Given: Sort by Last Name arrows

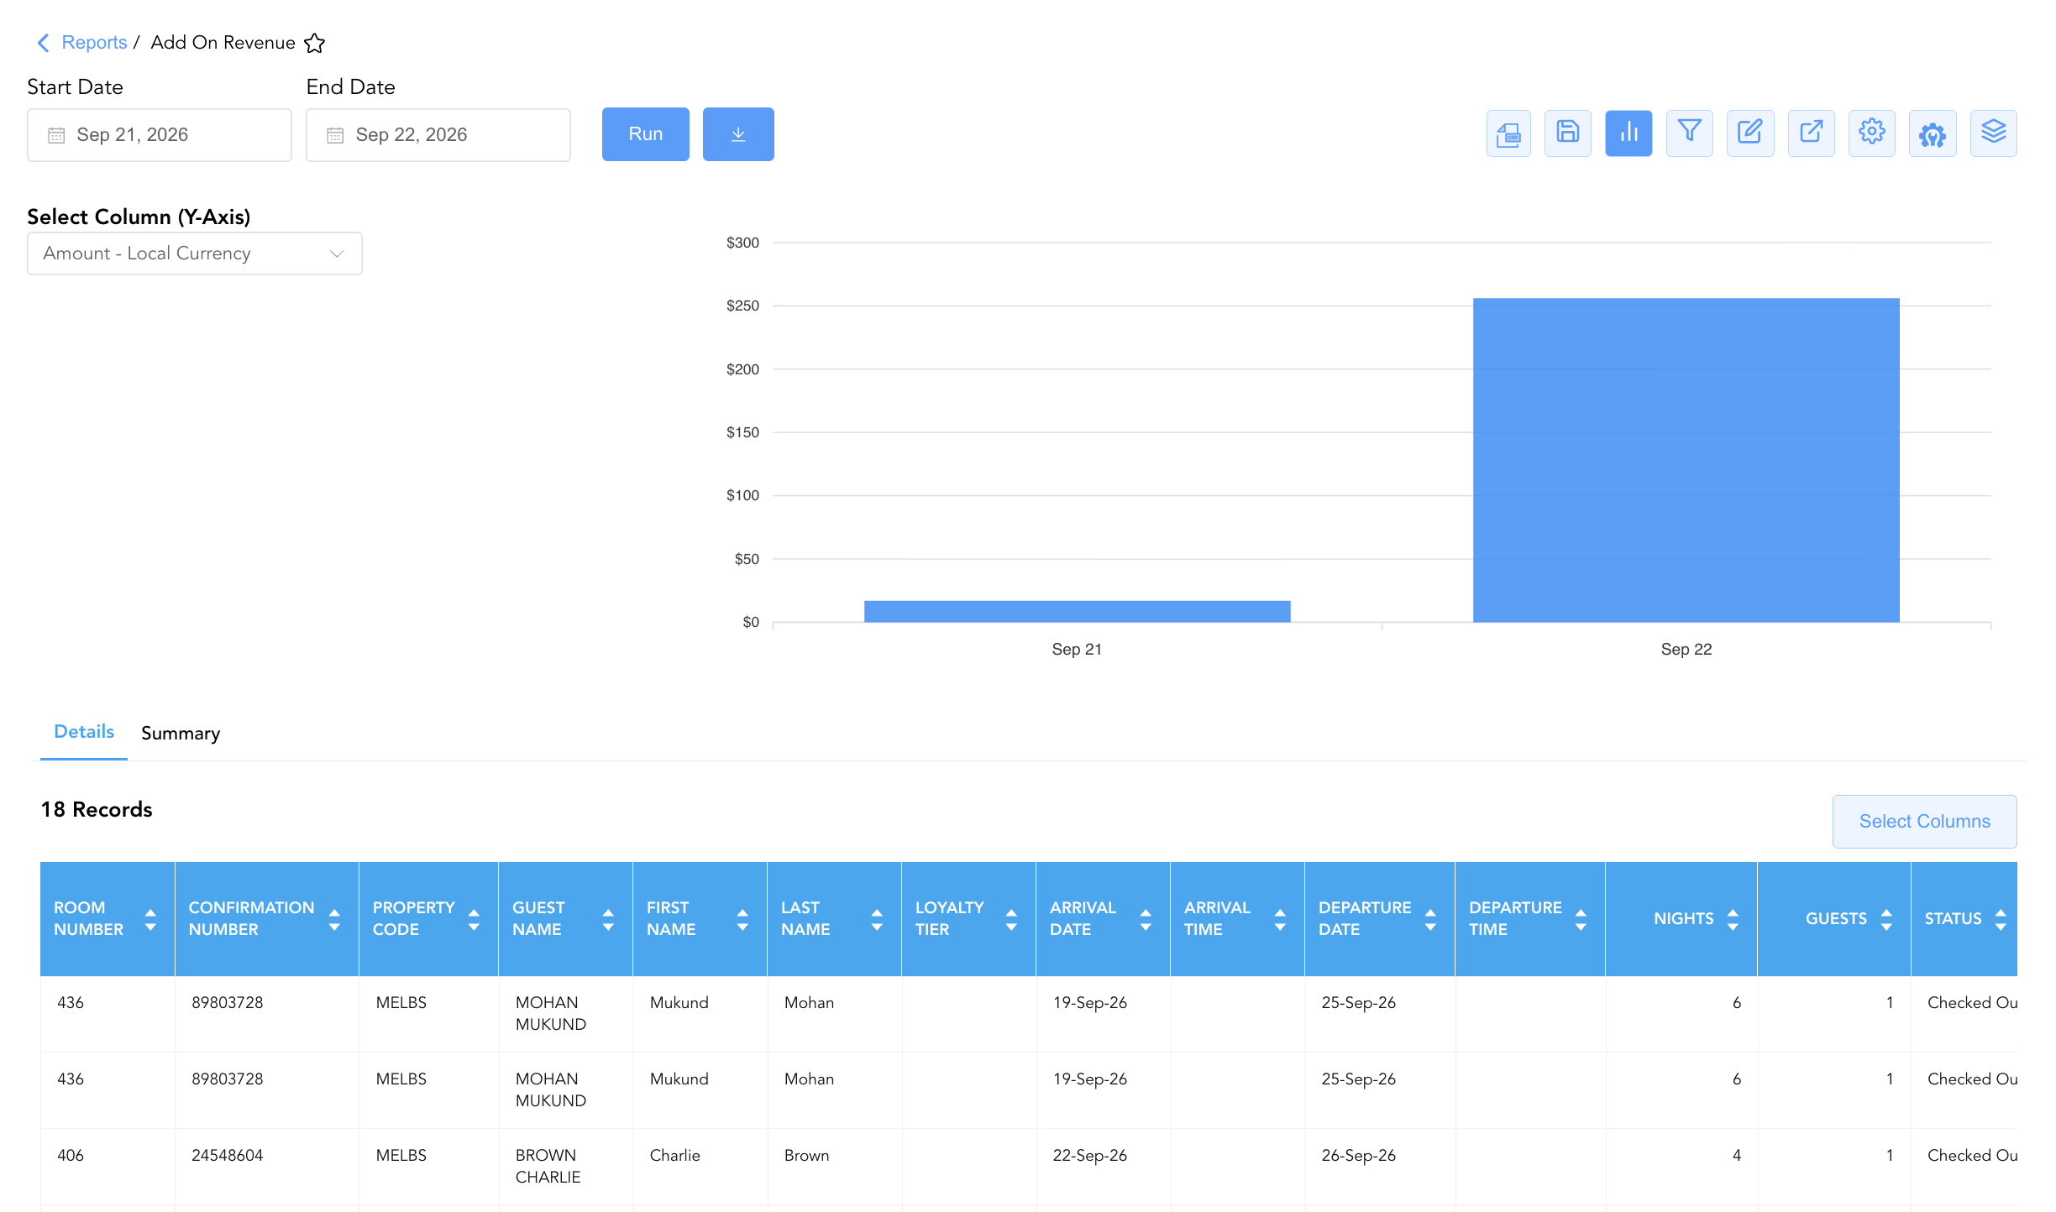Looking at the screenshot, I should 877,920.
